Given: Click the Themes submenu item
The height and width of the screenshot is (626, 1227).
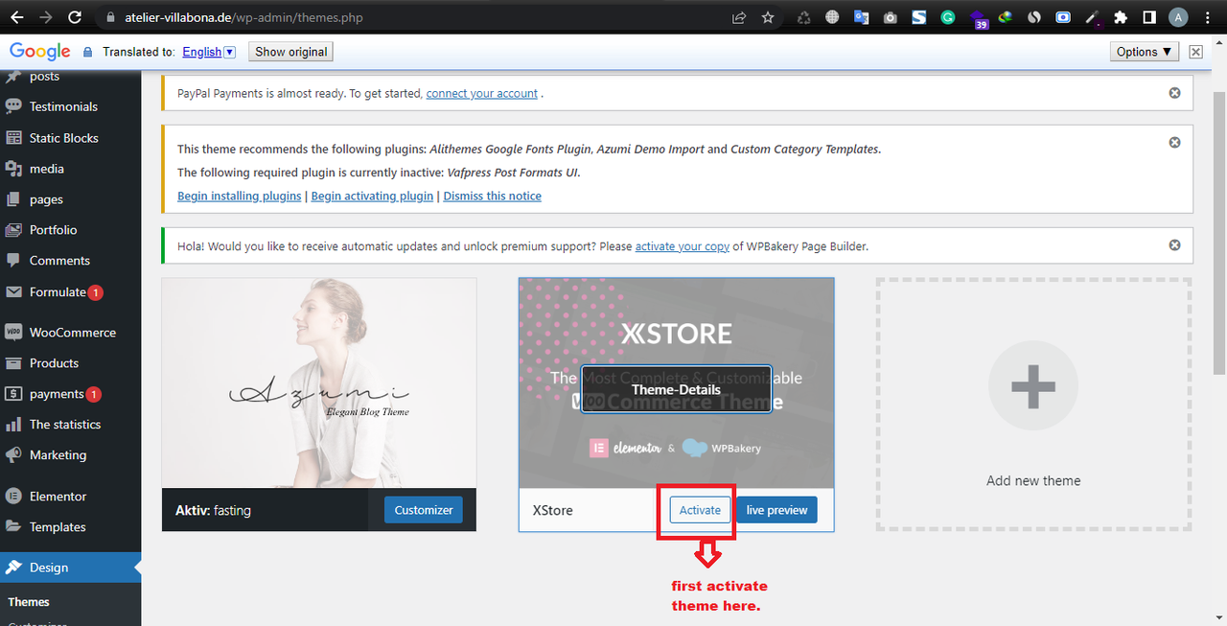Looking at the screenshot, I should tap(29, 602).
